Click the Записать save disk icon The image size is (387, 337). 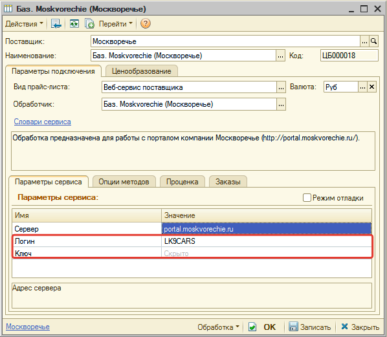point(293,327)
